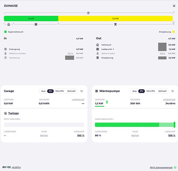The image size is (178, 171).
Task: Click the Wärmepumpe Ladestand 80 % value
Action: [x=98, y=135]
